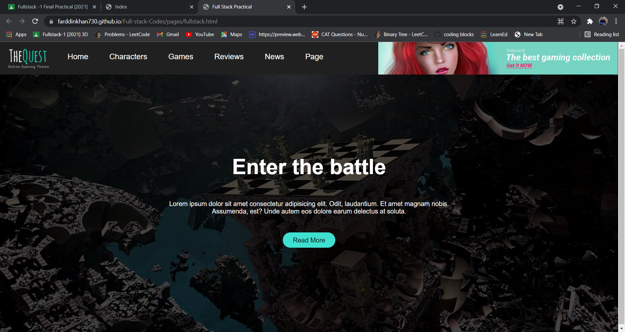
Task: Open the Apps grid shortcut
Action: 16,35
